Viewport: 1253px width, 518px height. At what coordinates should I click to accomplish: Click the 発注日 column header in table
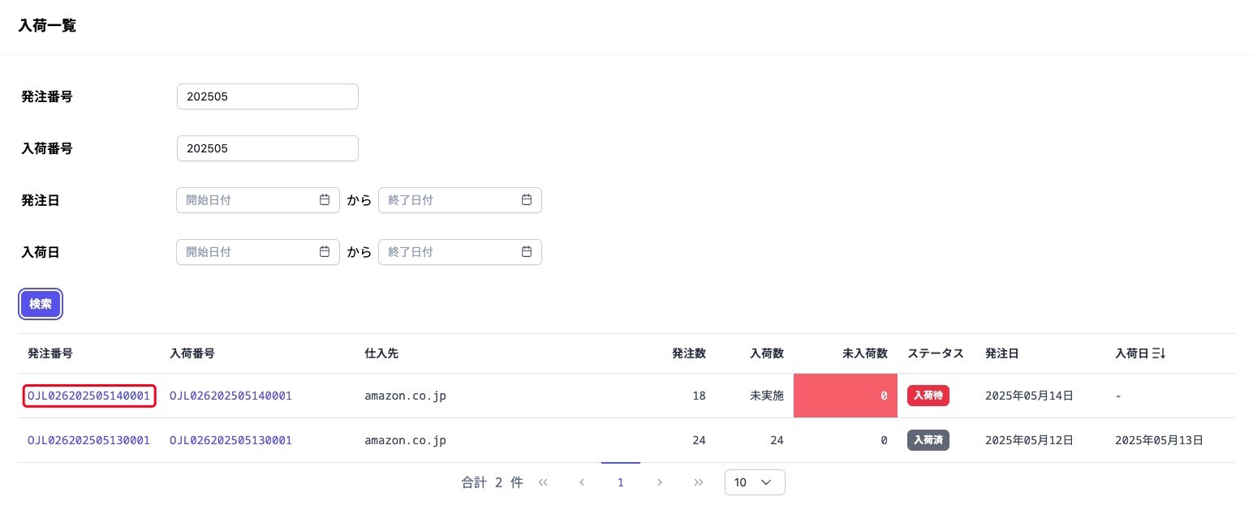pyautogui.click(x=1002, y=353)
